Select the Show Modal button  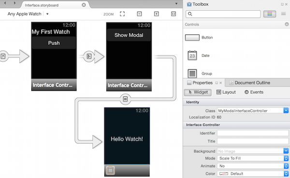(129, 35)
